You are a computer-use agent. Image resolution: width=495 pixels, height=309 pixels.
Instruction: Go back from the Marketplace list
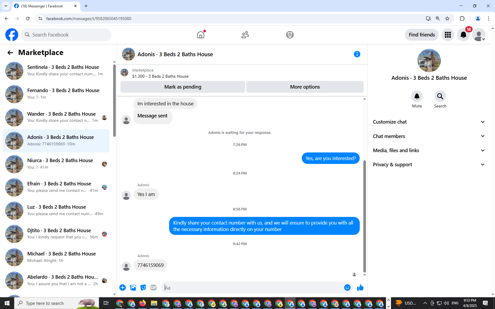point(10,53)
